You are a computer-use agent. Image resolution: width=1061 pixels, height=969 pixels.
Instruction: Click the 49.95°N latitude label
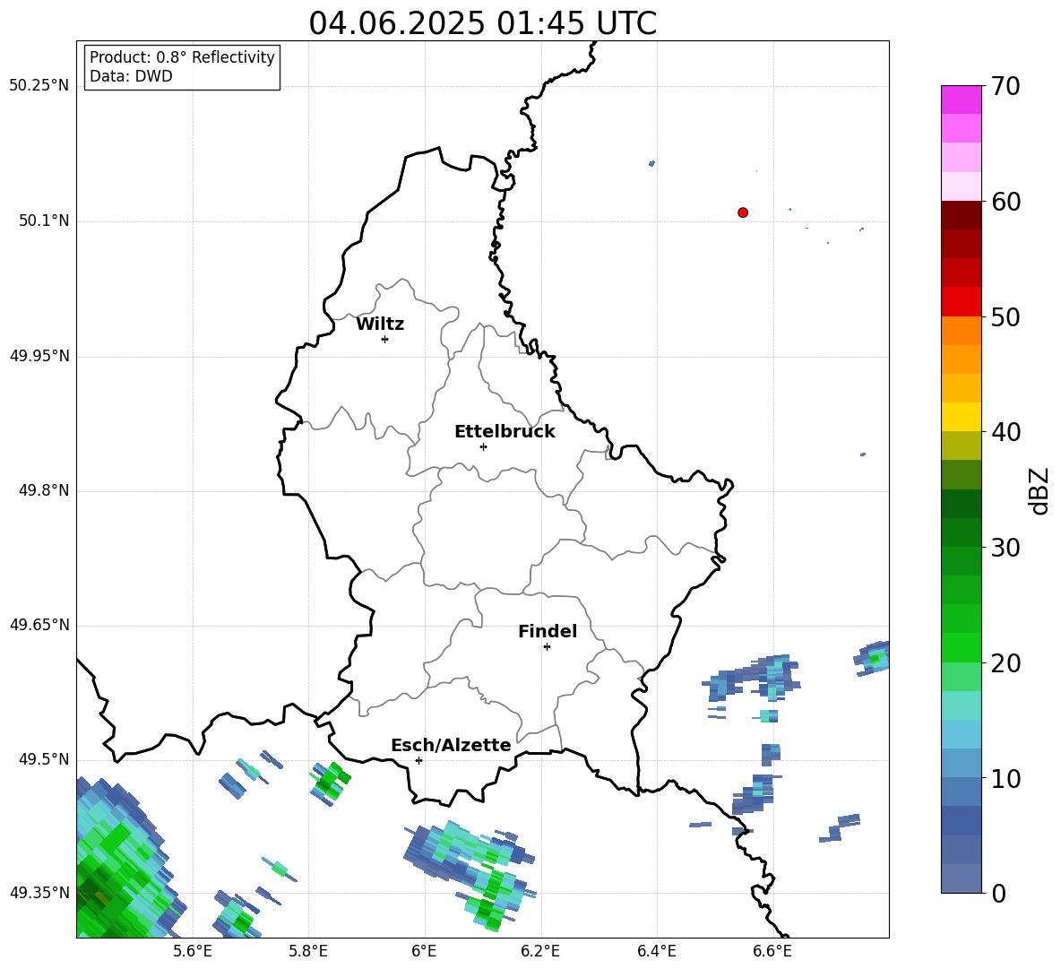point(39,356)
